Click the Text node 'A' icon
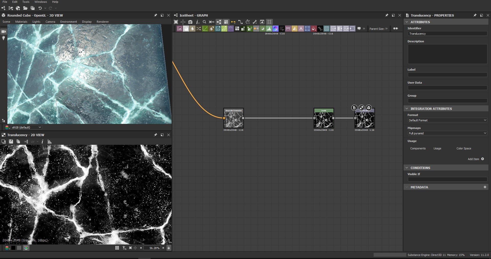Image resolution: width=491 pixels, height=259 pixels. 301,29
